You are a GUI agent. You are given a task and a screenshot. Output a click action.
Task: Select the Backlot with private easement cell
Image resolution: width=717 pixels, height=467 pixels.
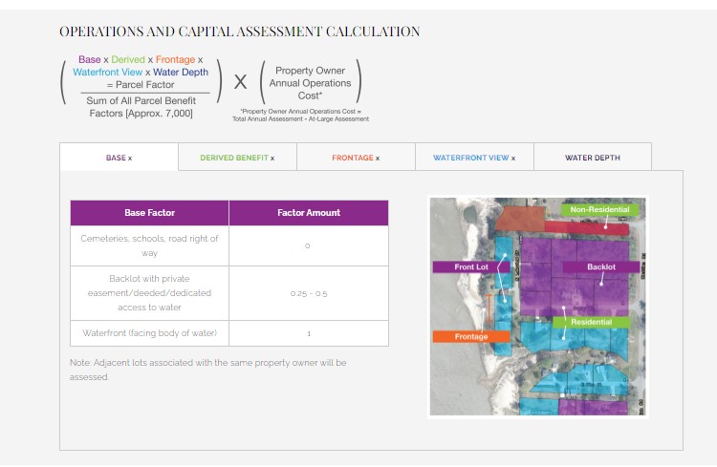click(x=149, y=293)
